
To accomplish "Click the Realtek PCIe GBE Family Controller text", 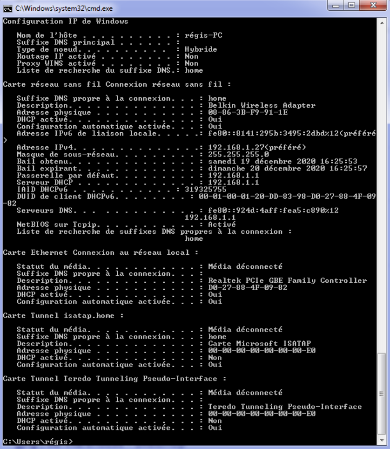I will (287, 280).
